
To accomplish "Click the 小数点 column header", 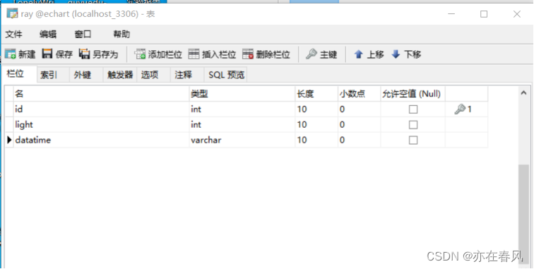I will tap(359, 94).
